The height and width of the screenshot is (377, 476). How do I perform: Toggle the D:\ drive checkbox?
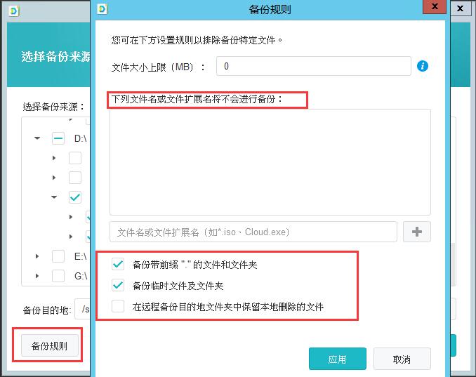[x=58, y=138]
